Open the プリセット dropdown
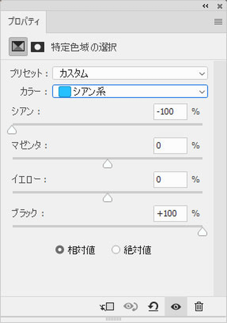227x323 pixels. pyautogui.click(x=130, y=74)
